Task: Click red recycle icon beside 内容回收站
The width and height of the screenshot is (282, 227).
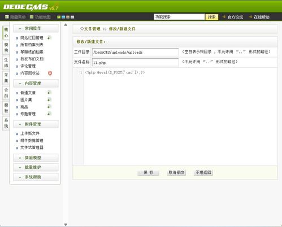Action: coord(50,73)
